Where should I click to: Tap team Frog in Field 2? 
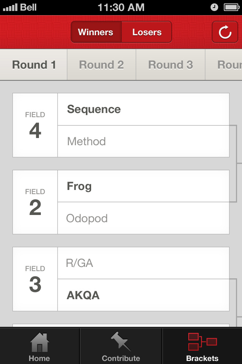point(143,186)
